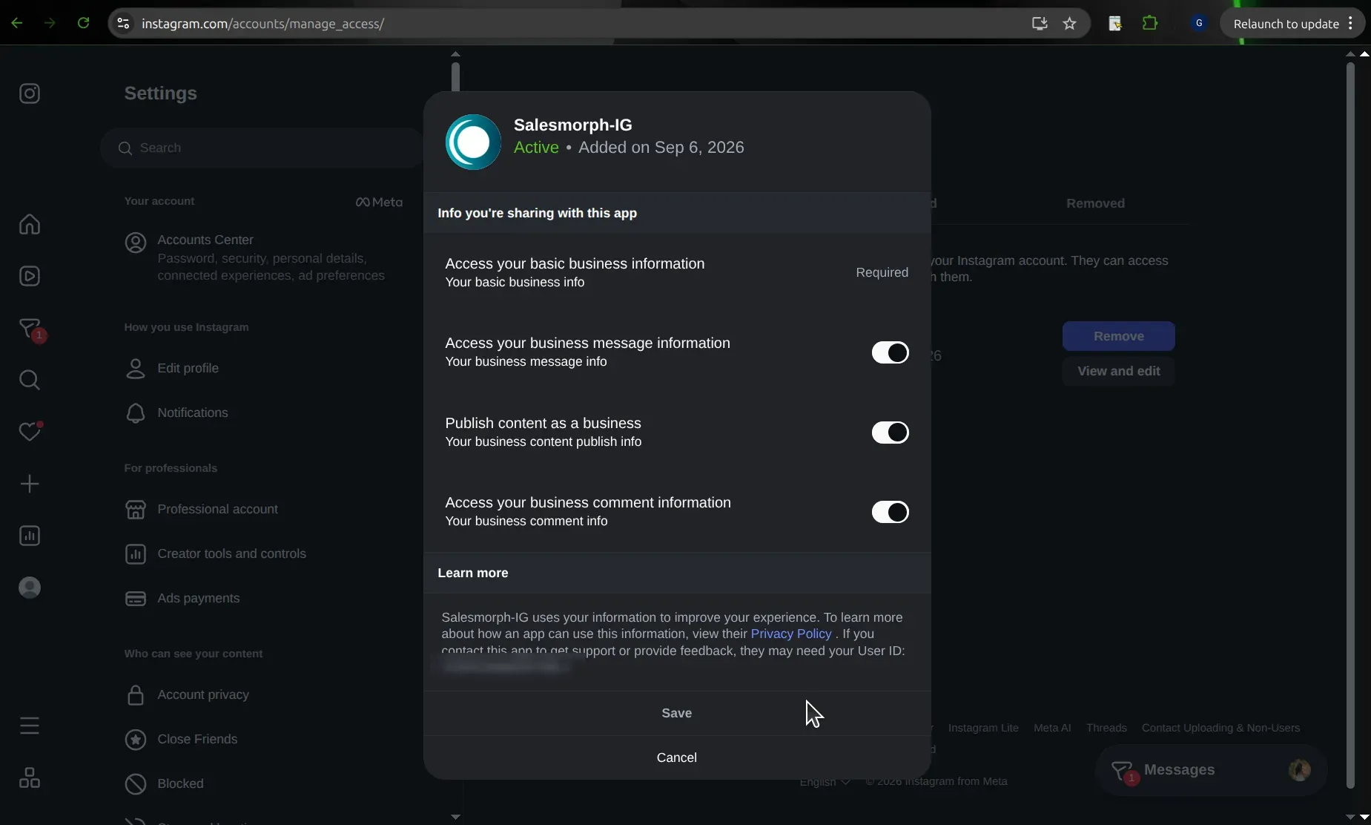This screenshot has height=825, width=1371.
Task: Open Account privacy settings
Action: (x=263, y=694)
